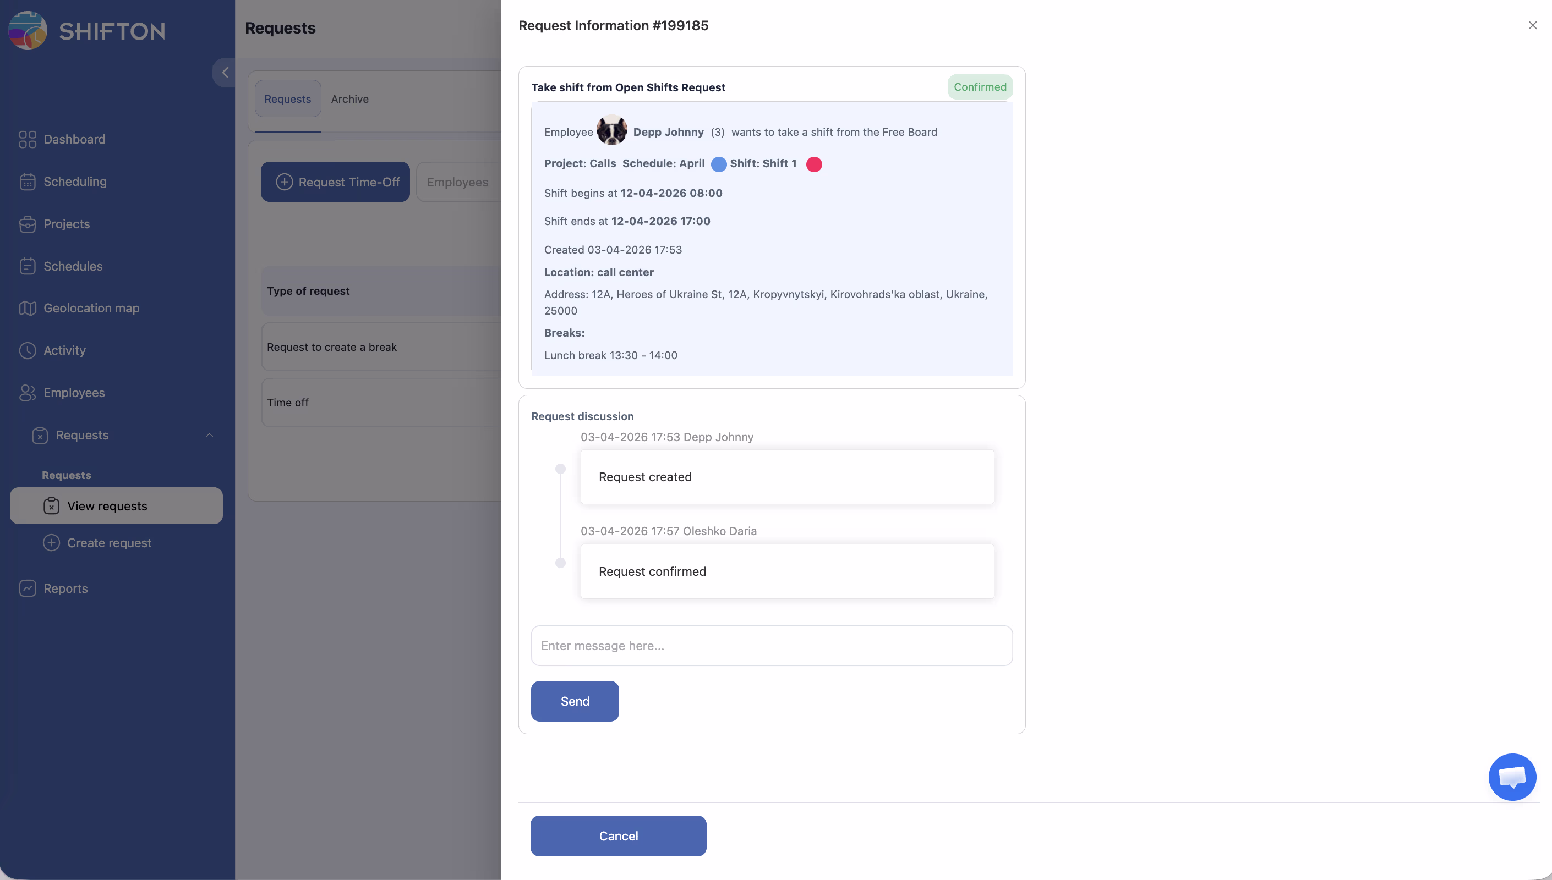Open the Dashboard icon in sidebar
The height and width of the screenshot is (880, 1552).
27,139
